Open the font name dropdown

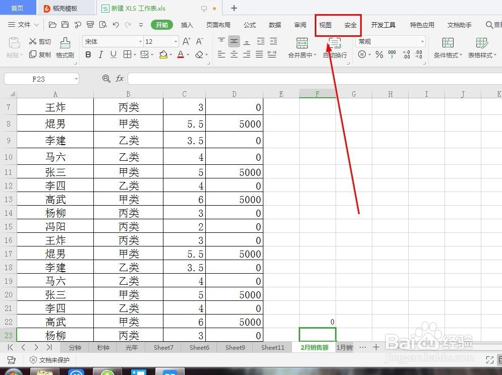tap(140, 41)
